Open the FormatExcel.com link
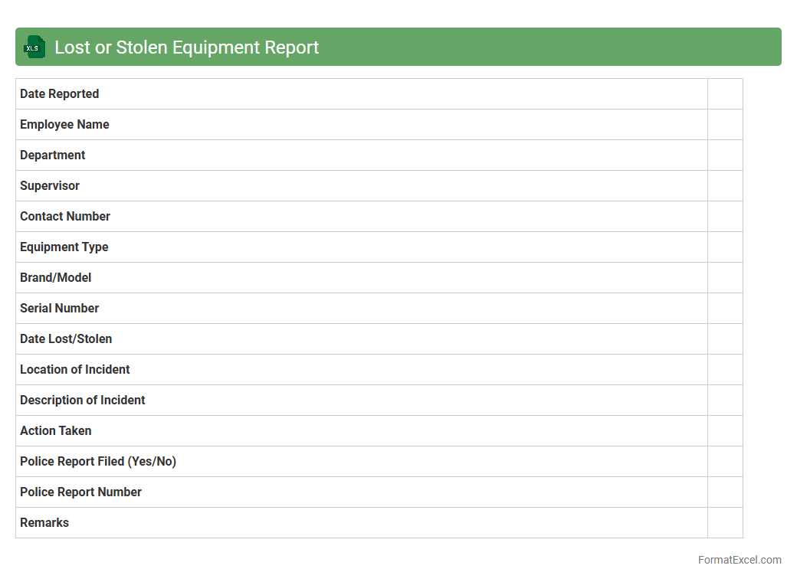Viewport: 797px width, 582px height. click(739, 560)
